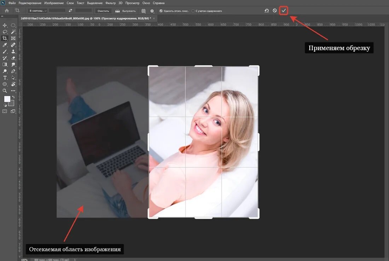Select the Healing Brush bandage tool
The image size is (389, 261).
click(13, 45)
